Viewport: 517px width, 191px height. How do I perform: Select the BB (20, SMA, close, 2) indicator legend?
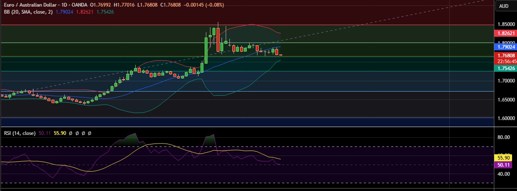point(28,12)
